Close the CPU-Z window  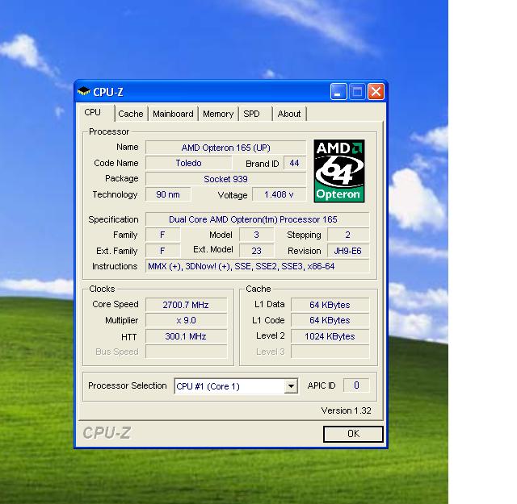[x=376, y=91]
